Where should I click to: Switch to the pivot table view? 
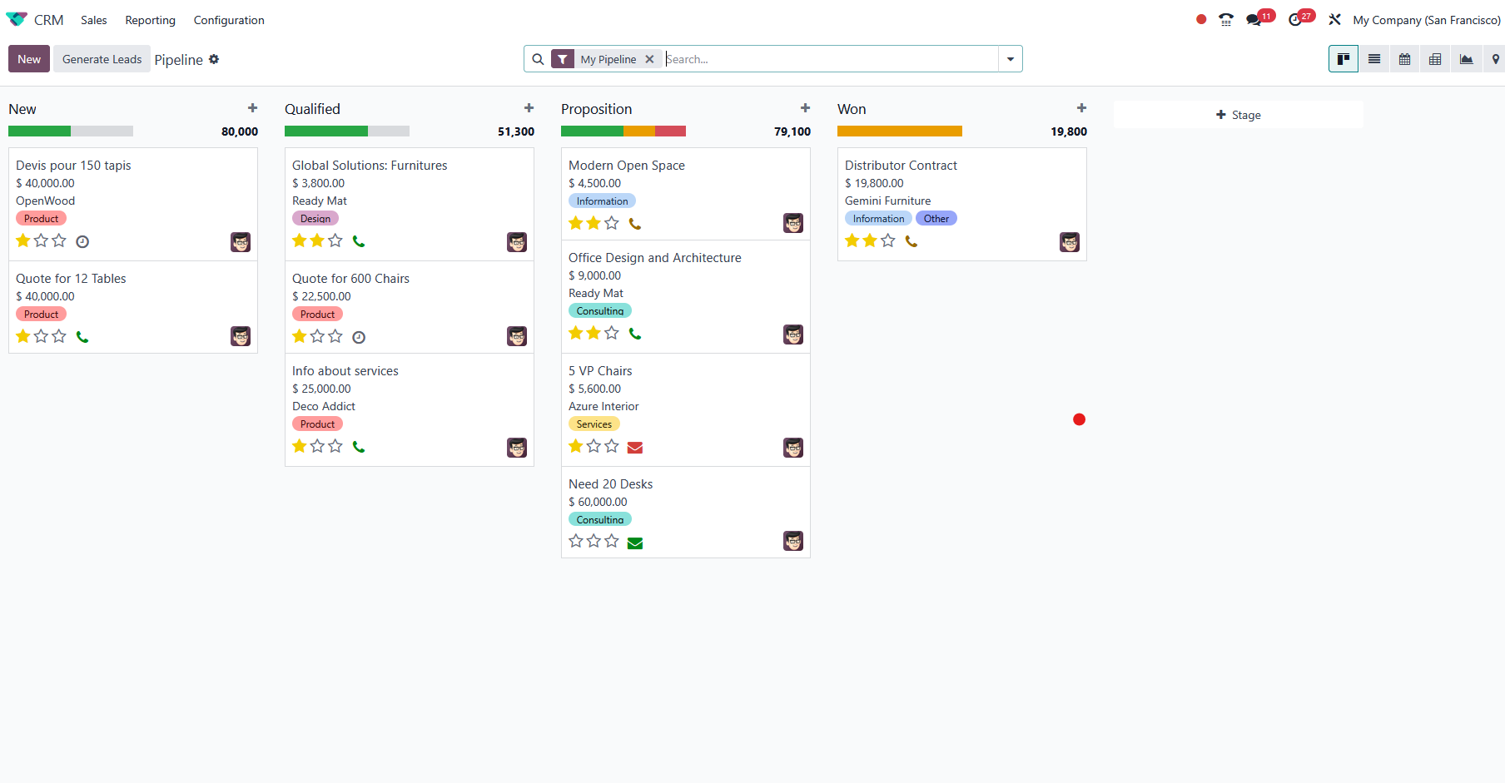click(1435, 59)
